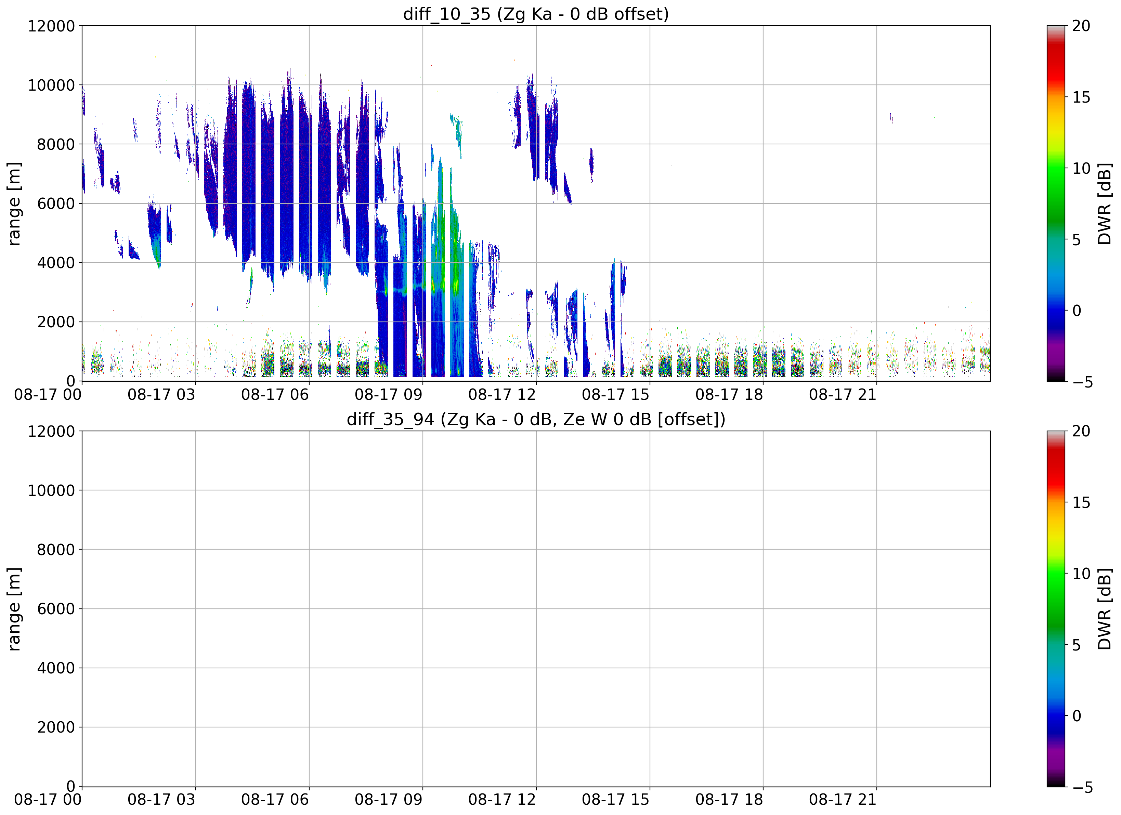Click the '20' tick on the bottom colorbar

pos(1081,431)
